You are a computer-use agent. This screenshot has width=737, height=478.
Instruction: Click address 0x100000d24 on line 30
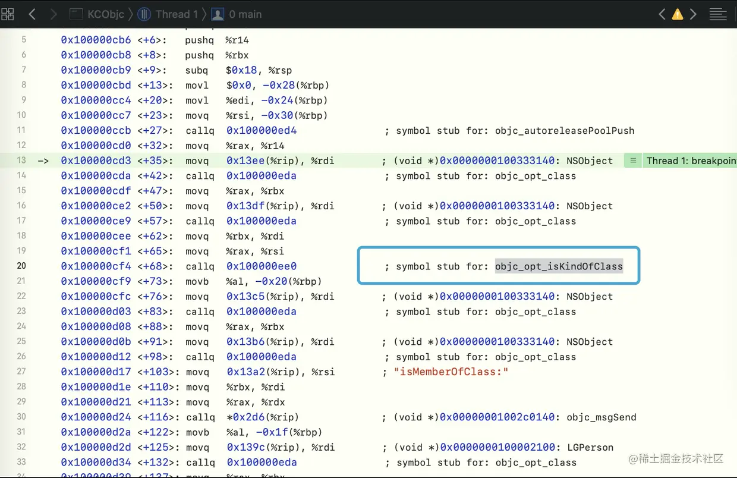(96, 417)
